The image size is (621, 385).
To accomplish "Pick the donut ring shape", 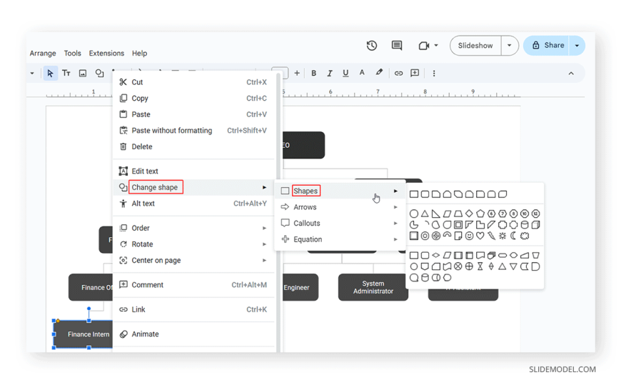I will tap(425, 236).
